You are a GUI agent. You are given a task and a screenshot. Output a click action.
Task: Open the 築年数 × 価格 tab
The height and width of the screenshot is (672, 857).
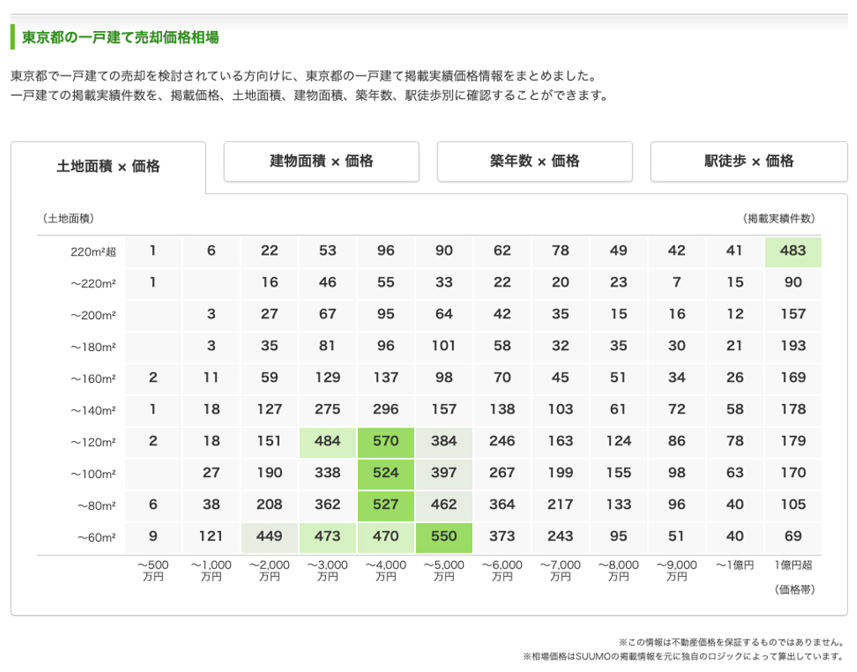tap(534, 161)
